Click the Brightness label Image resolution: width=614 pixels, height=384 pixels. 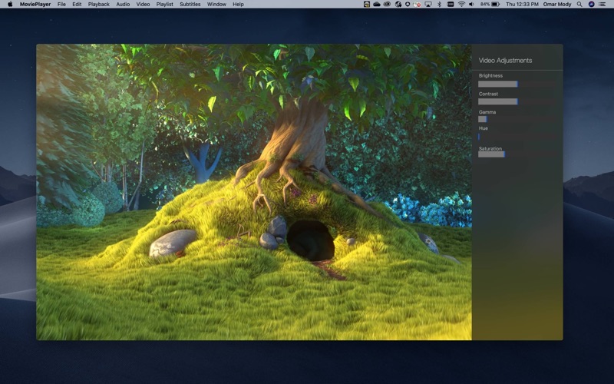click(490, 75)
